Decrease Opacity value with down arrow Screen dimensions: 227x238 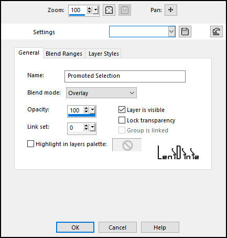coord(87,111)
